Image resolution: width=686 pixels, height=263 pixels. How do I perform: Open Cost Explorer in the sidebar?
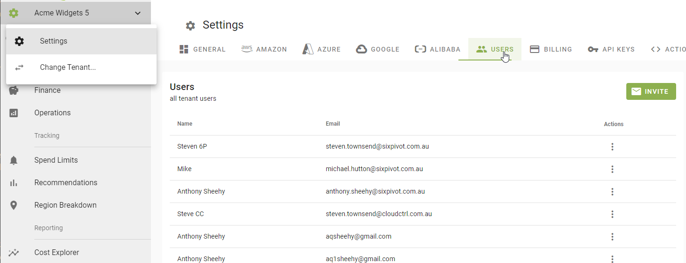click(56, 253)
